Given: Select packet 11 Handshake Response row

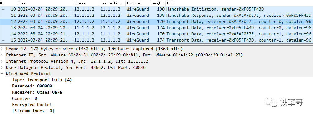Looking at the screenshot, I should [156, 15].
